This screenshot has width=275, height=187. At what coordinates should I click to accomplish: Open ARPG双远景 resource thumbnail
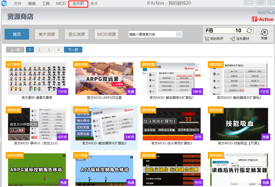pos(104,79)
